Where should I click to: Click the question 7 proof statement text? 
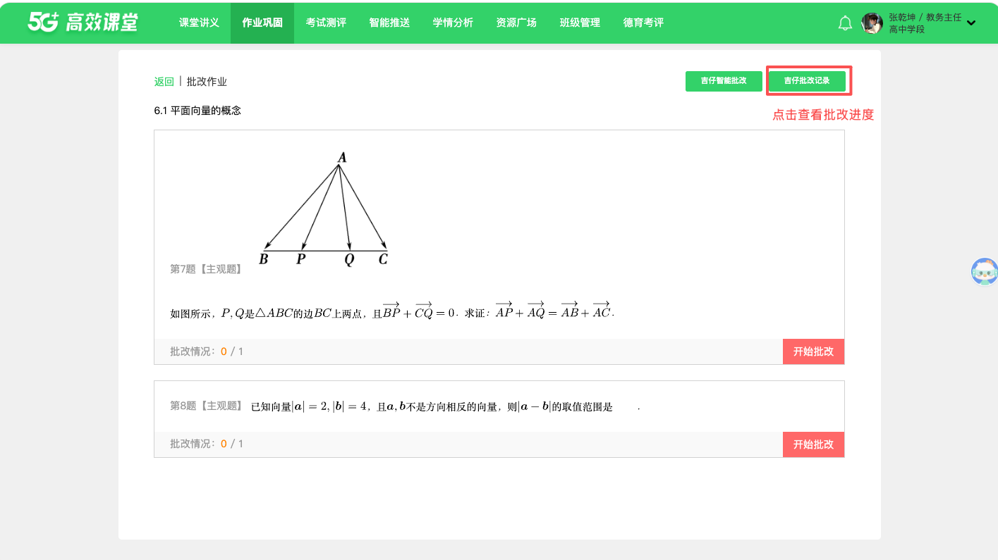[392, 310]
